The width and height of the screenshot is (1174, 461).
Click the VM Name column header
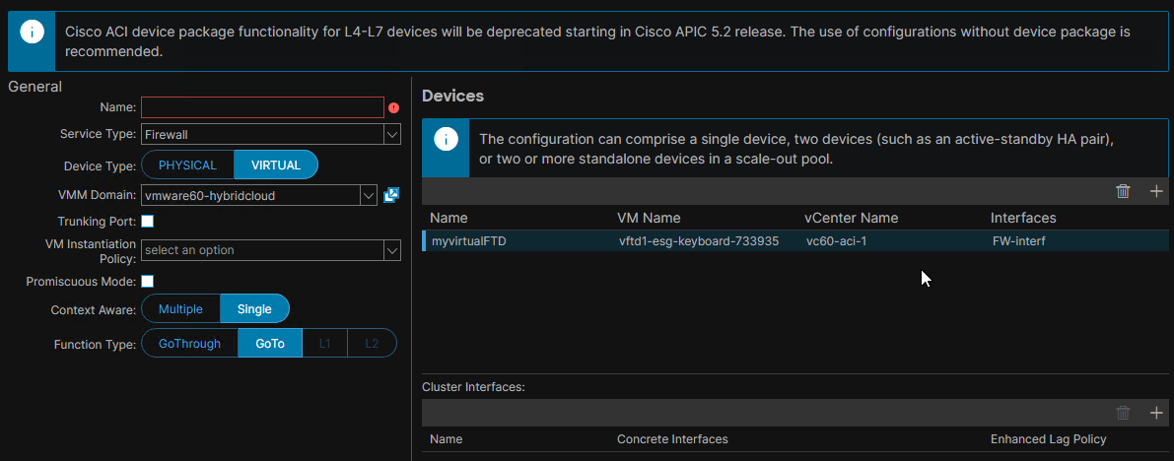coord(649,218)
